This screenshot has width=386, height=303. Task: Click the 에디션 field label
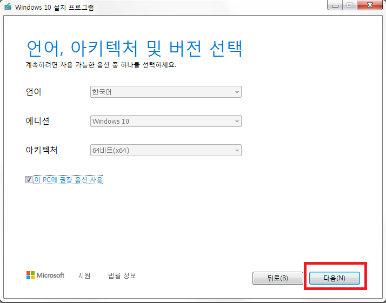(37, 121)
